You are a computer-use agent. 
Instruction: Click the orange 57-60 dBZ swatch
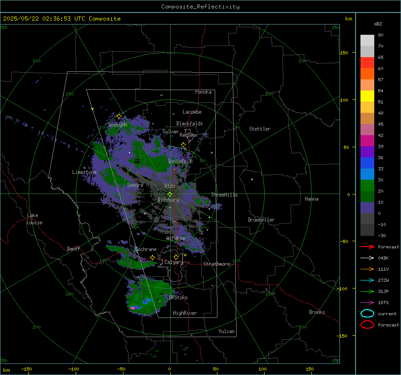[367, 74]
